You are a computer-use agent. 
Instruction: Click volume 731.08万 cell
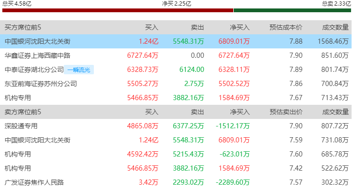coord(335,140)
